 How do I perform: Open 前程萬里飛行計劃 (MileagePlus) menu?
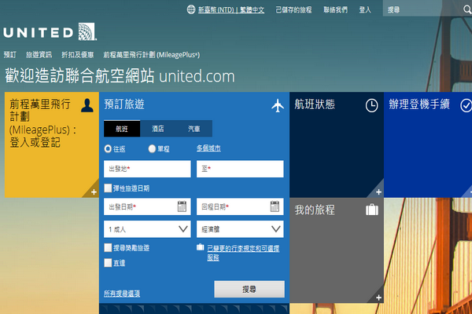[151, 55]
